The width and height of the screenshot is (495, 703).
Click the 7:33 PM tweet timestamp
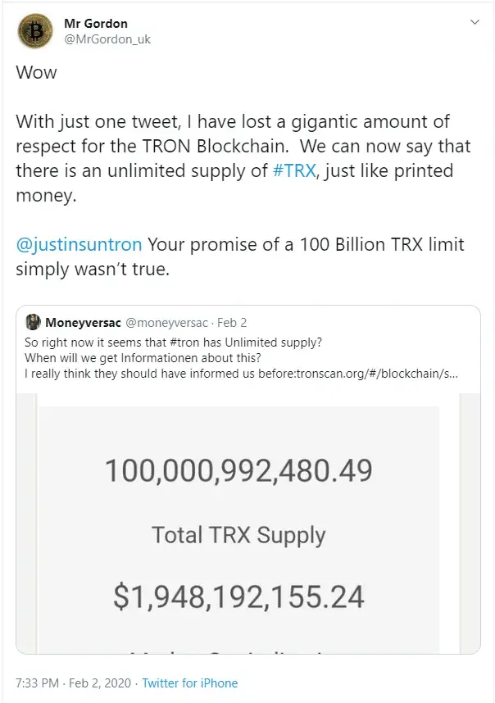[x=39, y=683]
